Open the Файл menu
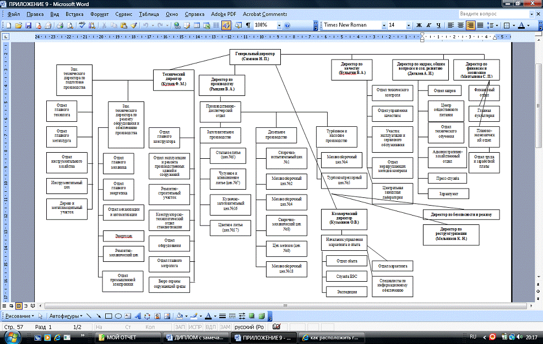 click(x=14, y=14)
